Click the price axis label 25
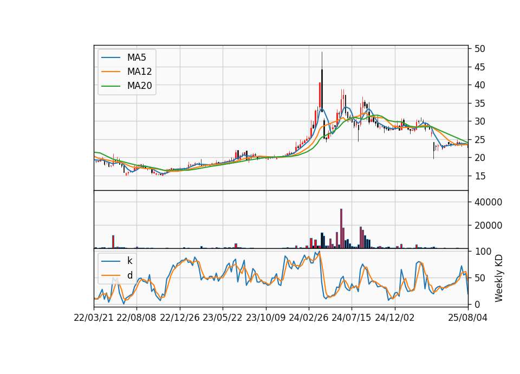This screenshot has height=374, width=520. point(479,140)
